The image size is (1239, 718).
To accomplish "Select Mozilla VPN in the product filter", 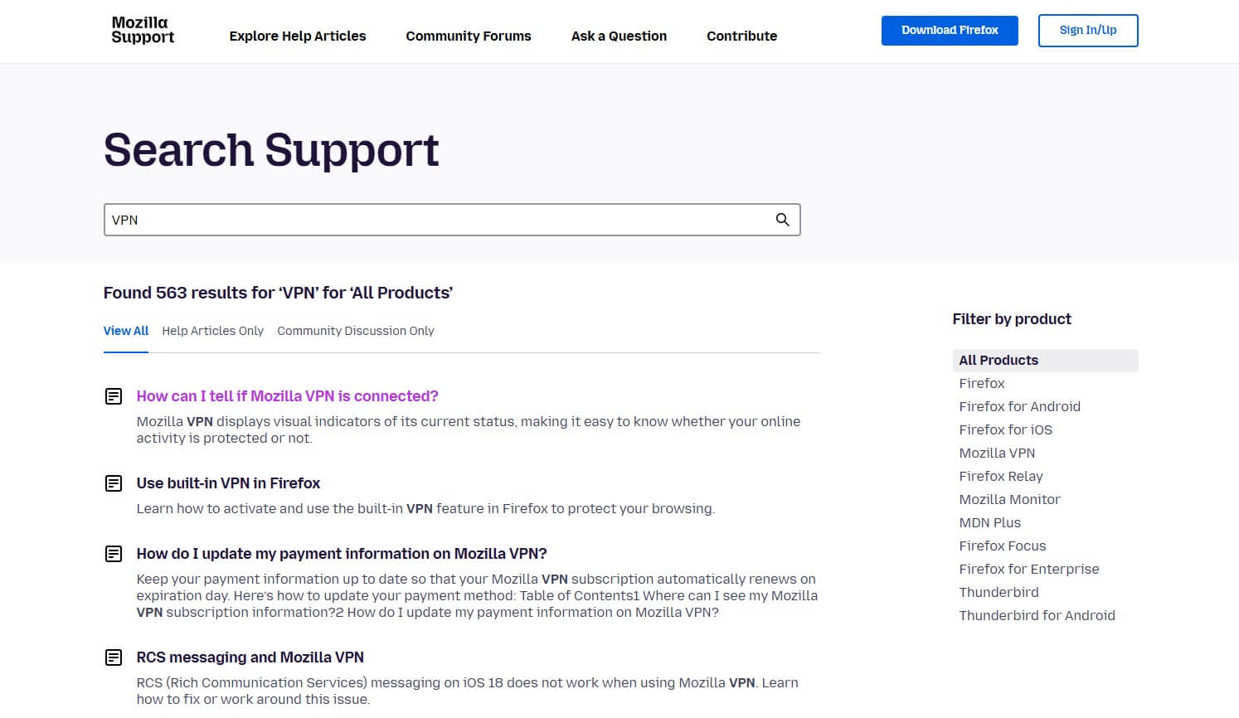I will [997, 453].
